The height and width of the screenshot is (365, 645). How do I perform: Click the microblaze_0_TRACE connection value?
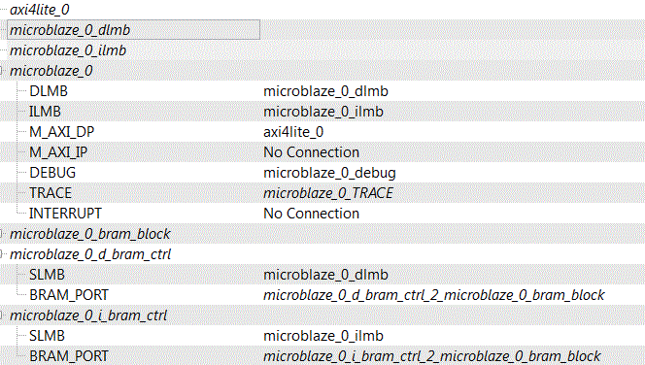[328, 193]
